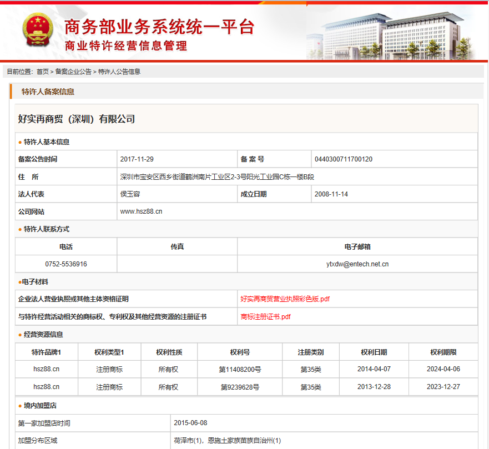Screen dimensions: 489x449
Task: Click 所有权 in the 第9239628号 row
Action: tap(168, 387)
